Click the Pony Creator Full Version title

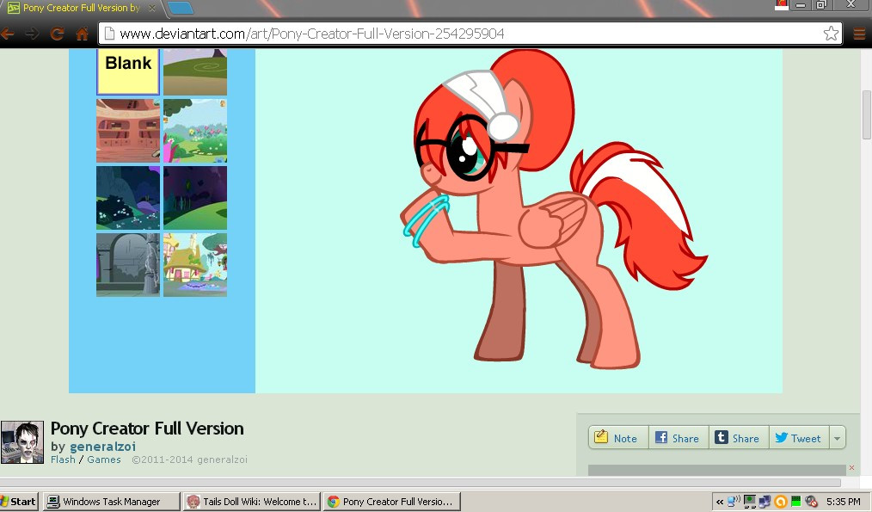(147, 429)
